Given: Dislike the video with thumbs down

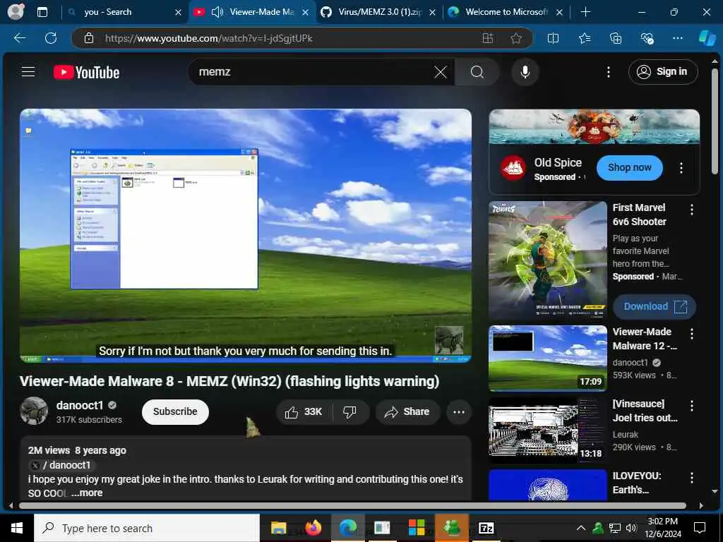Looking at the screenshot, I should point(350,412).
